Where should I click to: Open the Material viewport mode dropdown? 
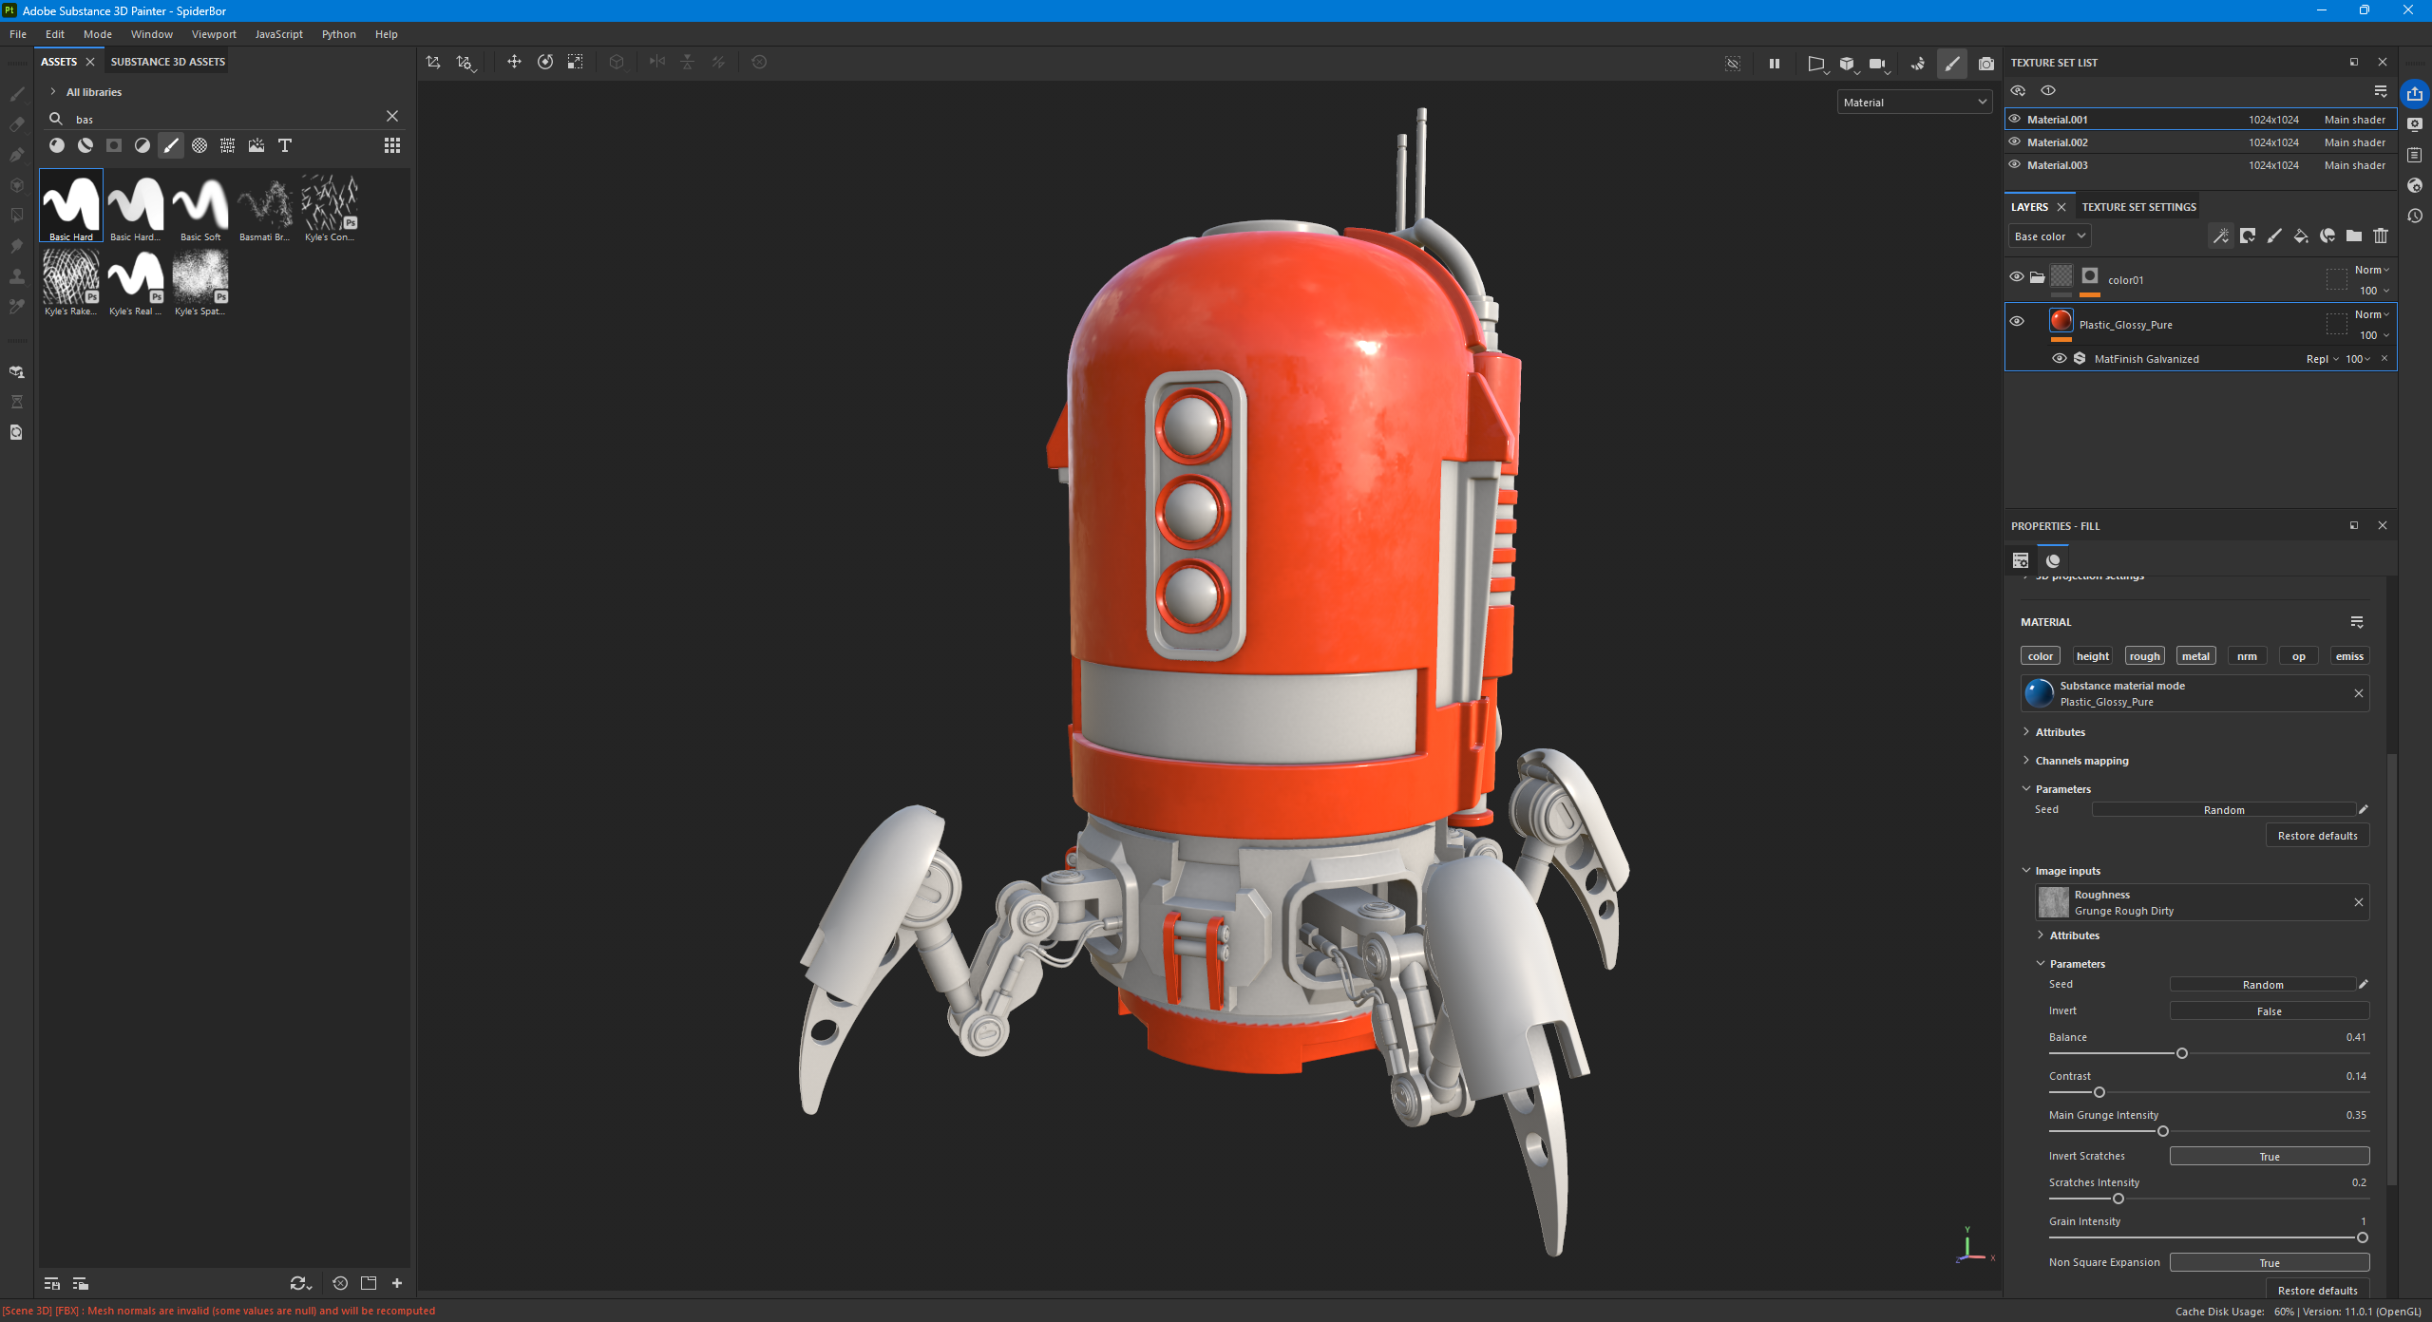[1915, 103]
